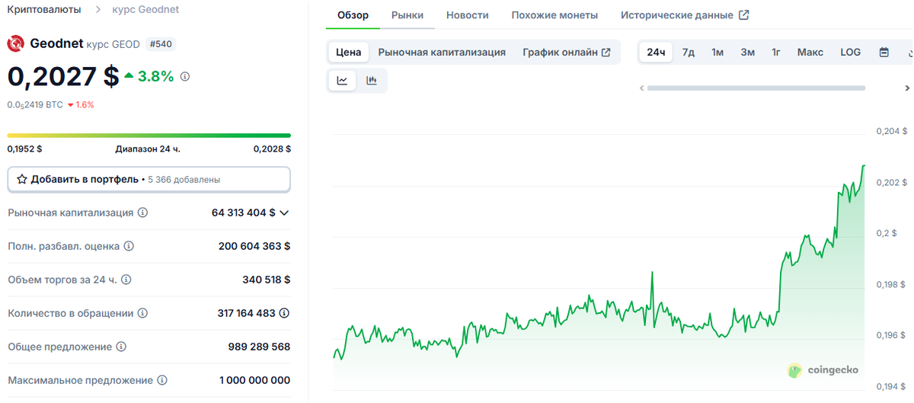Click the Geodnet coin logo
914x403 pixels.
pyautogui.click(x=16, y=44)
